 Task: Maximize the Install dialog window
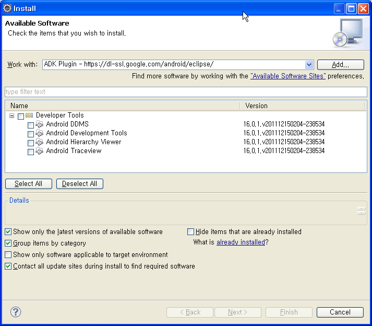[351, 9]
